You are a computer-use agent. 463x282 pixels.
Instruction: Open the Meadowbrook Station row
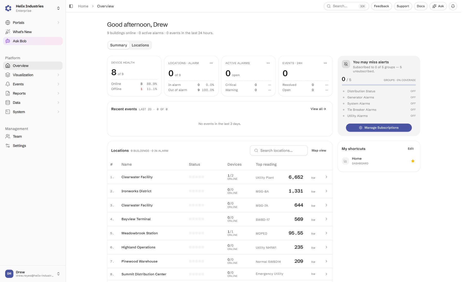click(x=220, y=233)
